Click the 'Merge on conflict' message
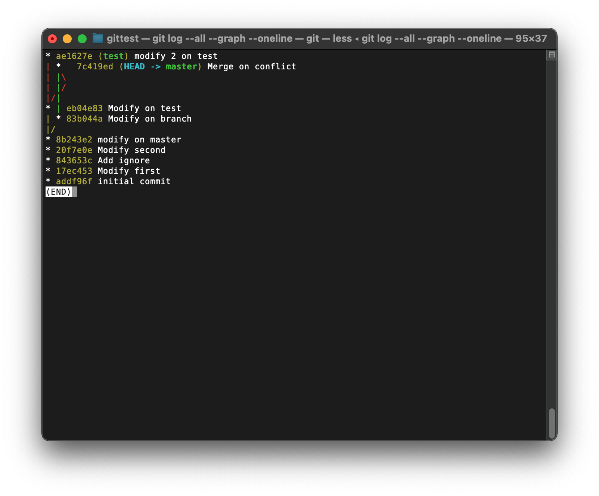This screenshot has width=599, height=496. 252,66
